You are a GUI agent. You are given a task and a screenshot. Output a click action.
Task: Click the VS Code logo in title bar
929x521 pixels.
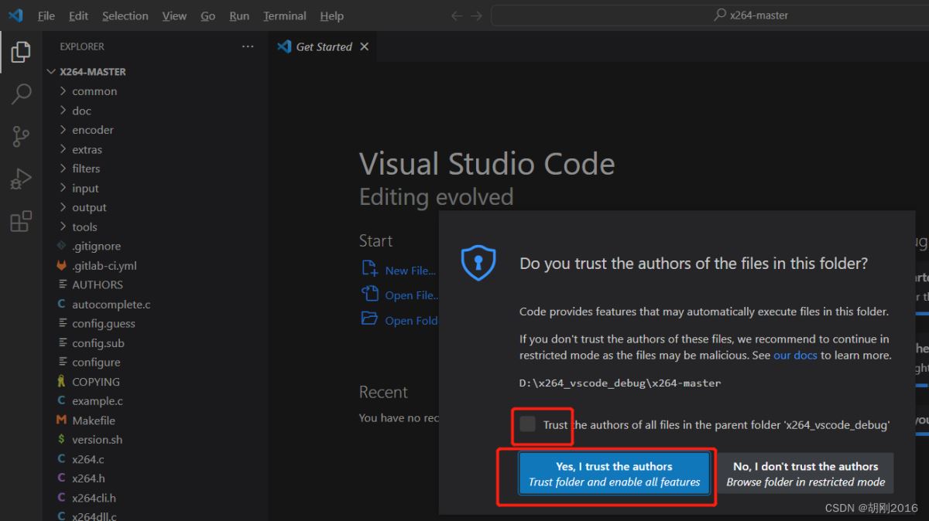(x=15, y=15)
